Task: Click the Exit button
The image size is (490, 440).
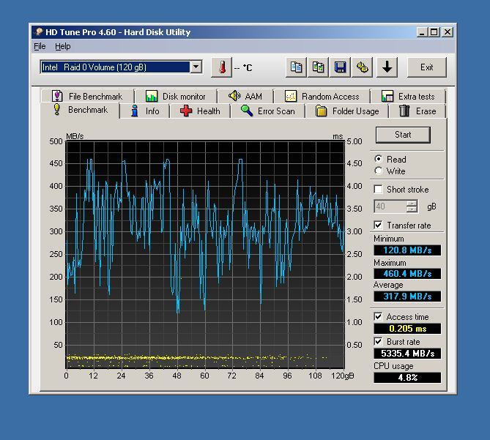Action: tap(426, 67)
